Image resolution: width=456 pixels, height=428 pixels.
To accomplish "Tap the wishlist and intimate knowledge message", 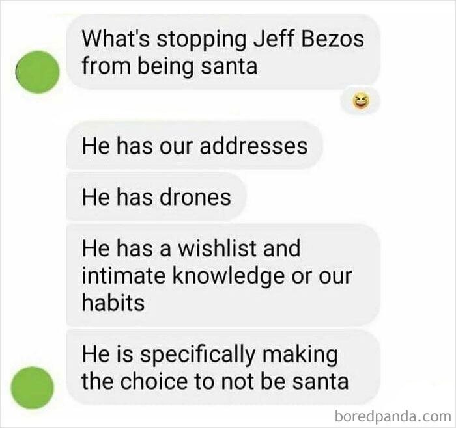I will coord(223,275).
